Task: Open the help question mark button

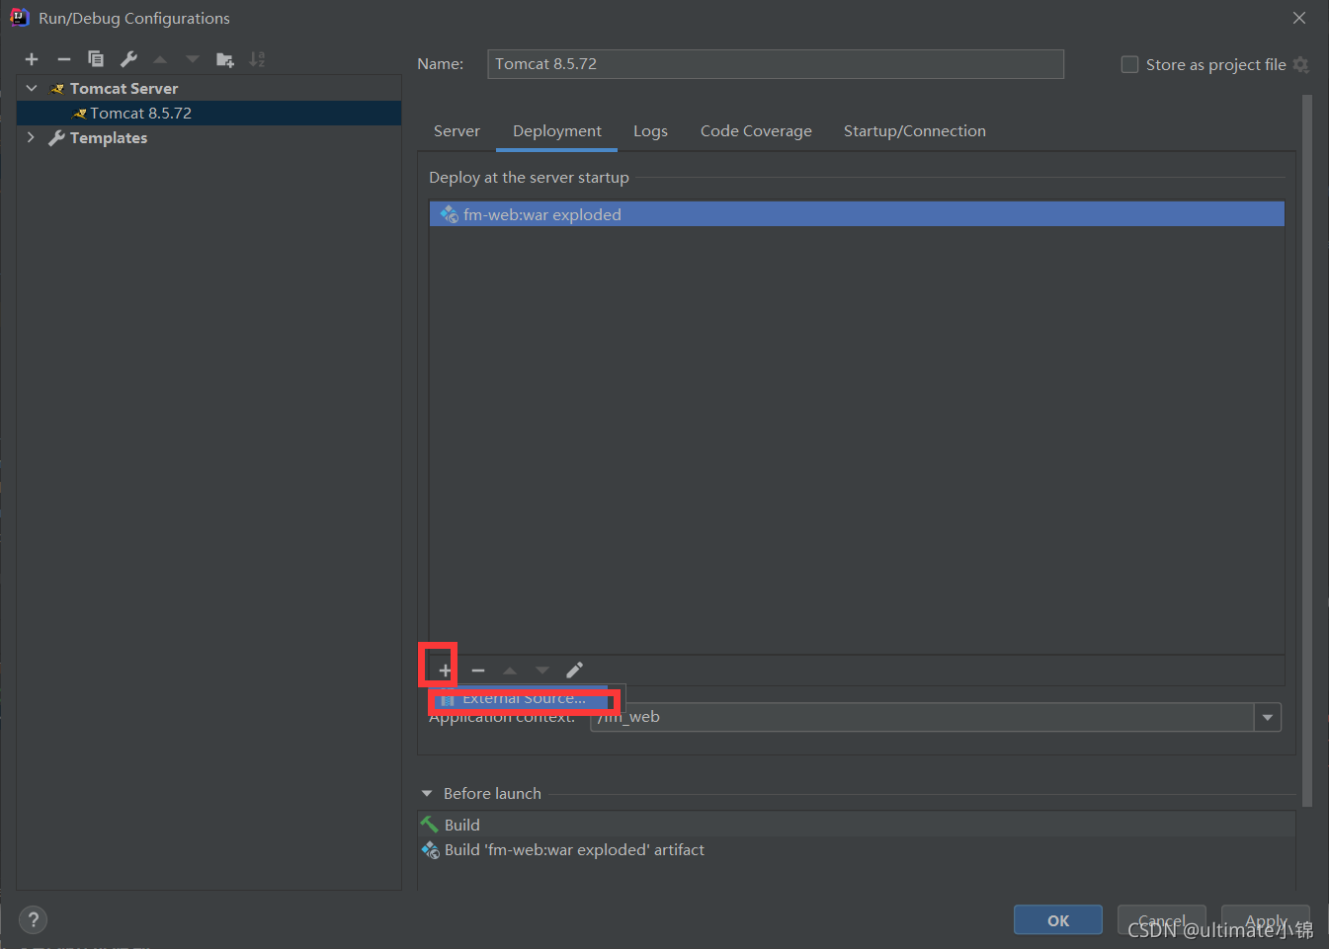Action: point(33,919)
